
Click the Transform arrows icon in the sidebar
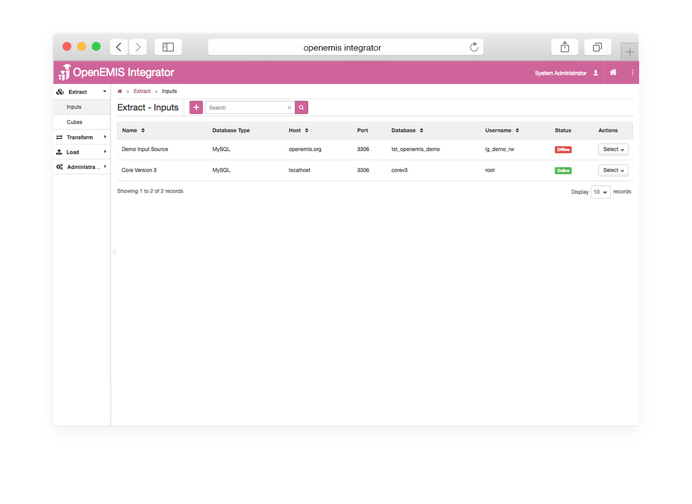click(x=60, y=137)
